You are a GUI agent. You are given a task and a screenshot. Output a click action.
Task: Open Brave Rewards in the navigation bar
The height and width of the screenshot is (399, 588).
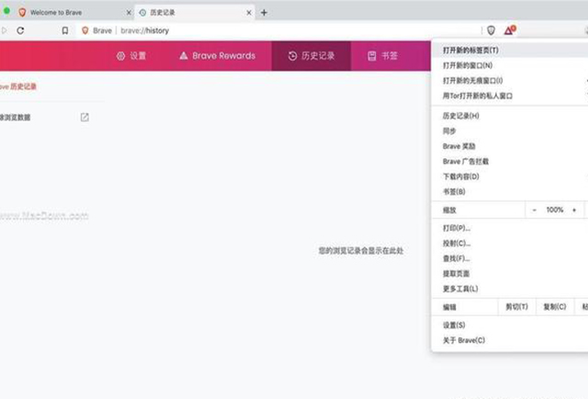pyautogui.click(x=217, y=56)
